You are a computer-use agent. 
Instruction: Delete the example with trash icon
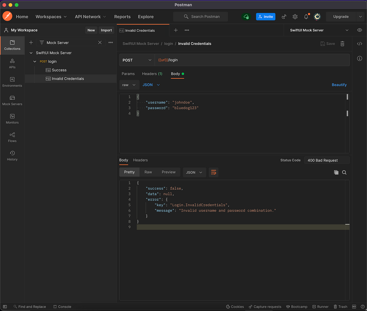point(342,44)
